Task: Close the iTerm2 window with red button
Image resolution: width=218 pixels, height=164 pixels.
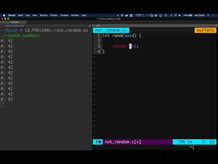Action: (x=2, y=19)
